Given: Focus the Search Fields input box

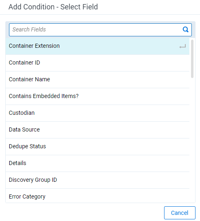Looking at the screenshot, I should point(100,30).
